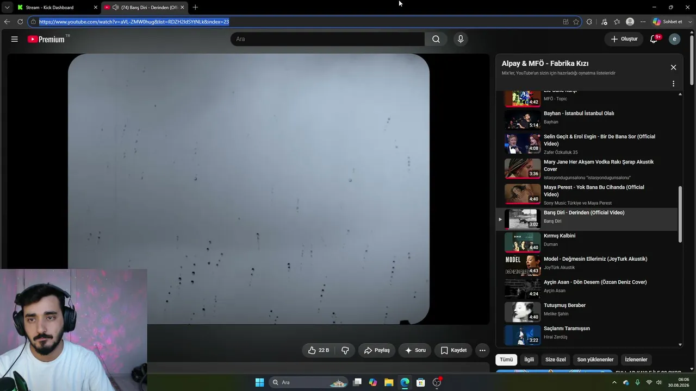
Task: Open the YouTube guide hamburger menu
Action: coord(15,39)
